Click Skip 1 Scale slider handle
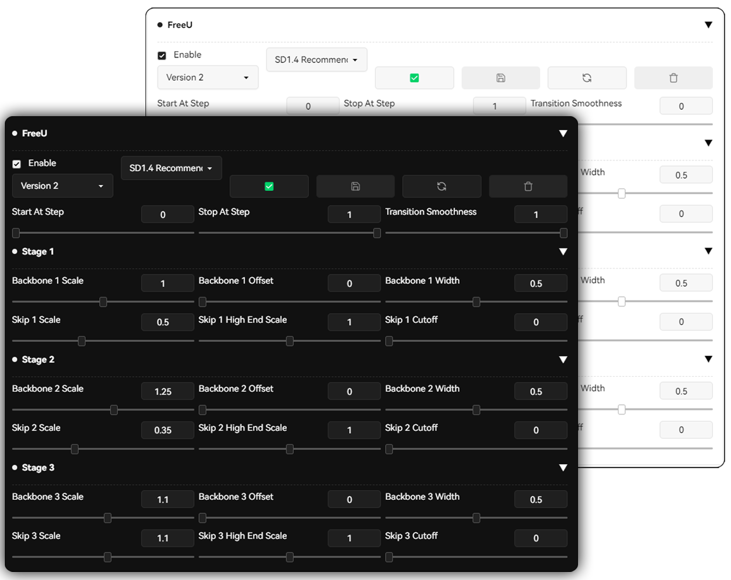The image size is (731, 580). (x=81, y=341)
